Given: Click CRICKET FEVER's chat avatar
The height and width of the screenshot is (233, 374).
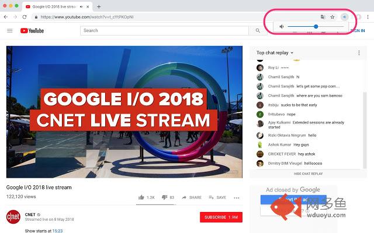Looking at the screenshot, I should pyautogui.click(x=259, y=154).
